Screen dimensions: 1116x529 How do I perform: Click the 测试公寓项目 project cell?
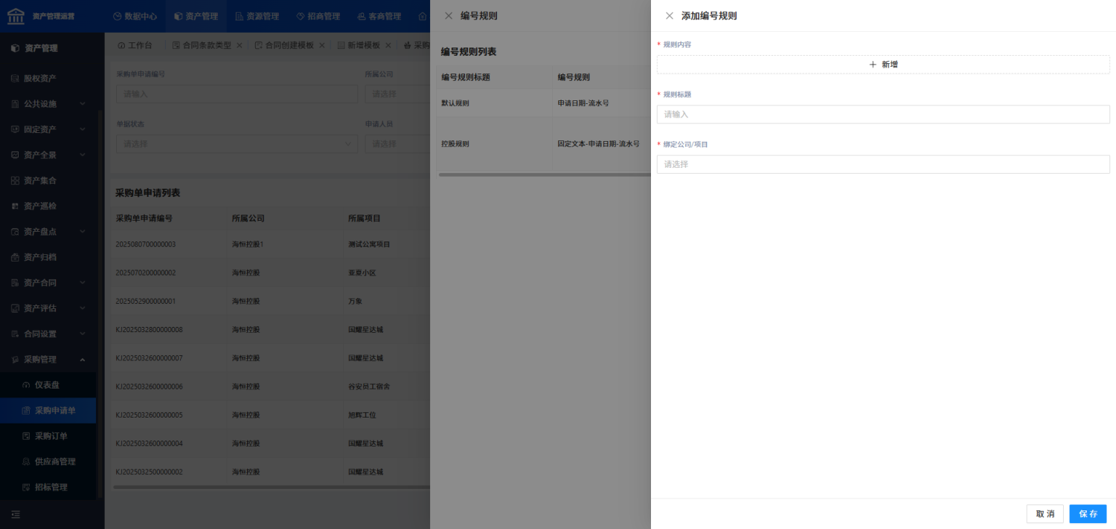click(x=369, y=244)
